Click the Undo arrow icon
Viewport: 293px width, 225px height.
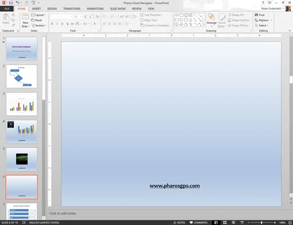[x=17, y=3]
